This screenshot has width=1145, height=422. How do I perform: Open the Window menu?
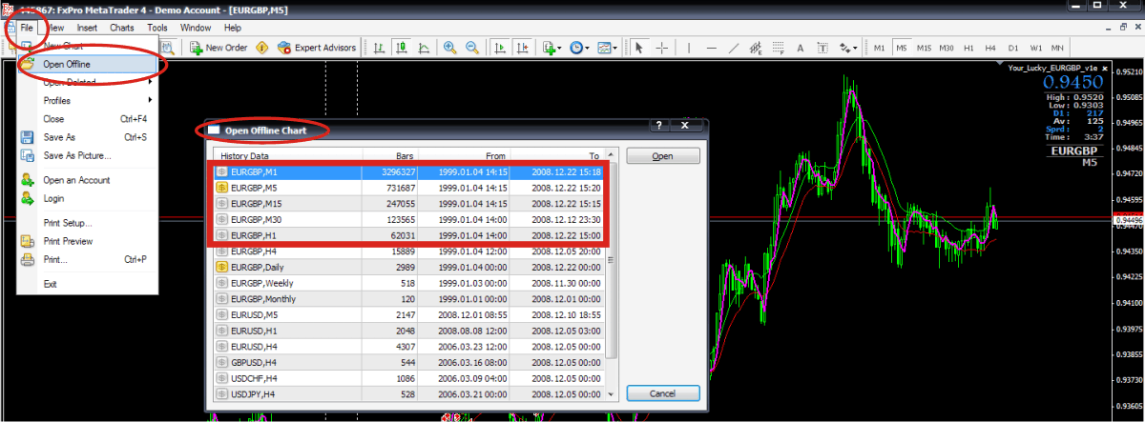(196, 28)
